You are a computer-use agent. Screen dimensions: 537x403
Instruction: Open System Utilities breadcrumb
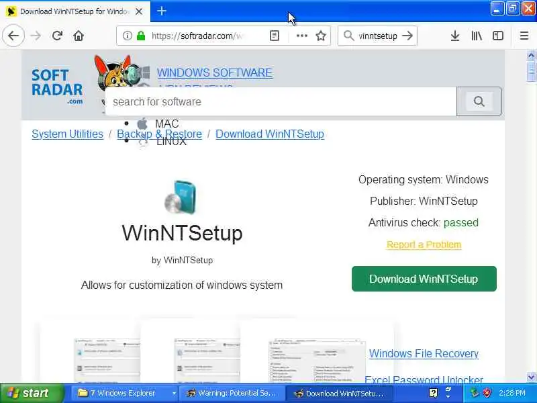pyautogui.click(x=68, y=134)
